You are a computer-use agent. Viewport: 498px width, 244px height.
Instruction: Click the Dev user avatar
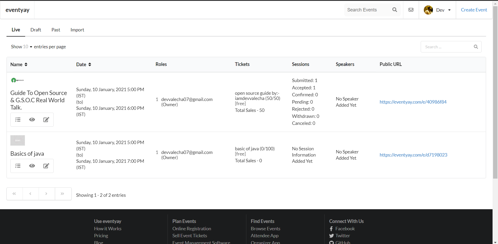click(x=428, y=10)
